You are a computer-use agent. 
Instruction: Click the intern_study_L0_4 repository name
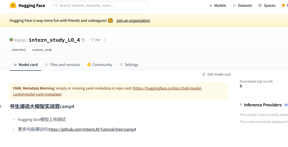tap(54, 40)
